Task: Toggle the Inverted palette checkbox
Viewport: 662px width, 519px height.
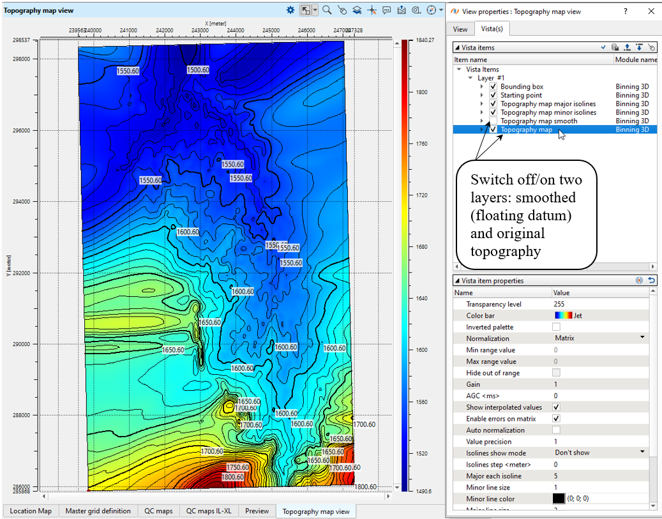Action: coord(556,327)
